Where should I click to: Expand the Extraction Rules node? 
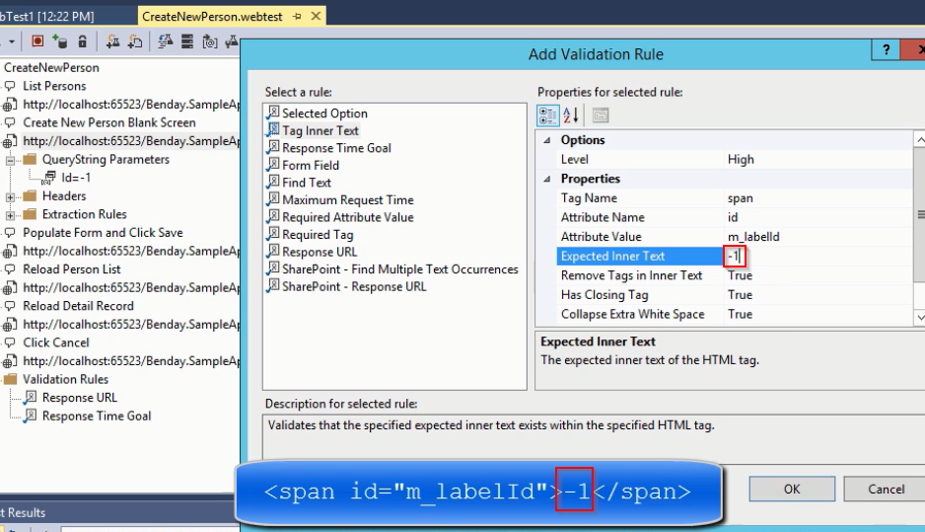(x=10, y=215)
